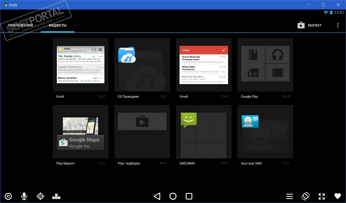Close the Andy window

[x=338, y=5]
